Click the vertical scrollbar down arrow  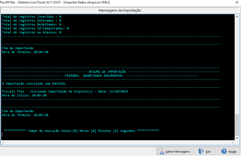(237, 138)
